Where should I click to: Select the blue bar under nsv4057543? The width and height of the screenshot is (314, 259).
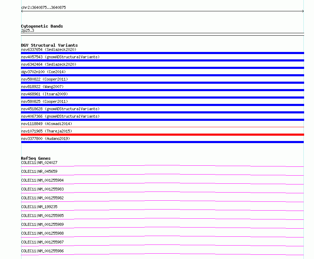click(x=162, y=60)
